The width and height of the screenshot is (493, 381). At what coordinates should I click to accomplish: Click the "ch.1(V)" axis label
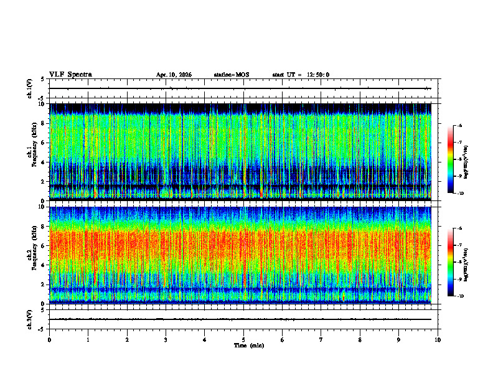30,88
